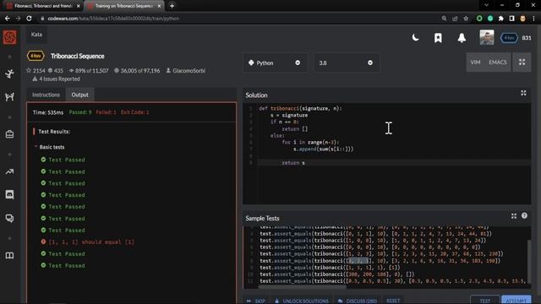Enable VIM editor mode
Screen dimensions: 541x304
[475, 62]
